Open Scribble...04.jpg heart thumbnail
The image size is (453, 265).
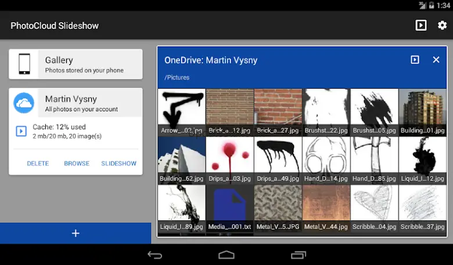pos(375,209)
